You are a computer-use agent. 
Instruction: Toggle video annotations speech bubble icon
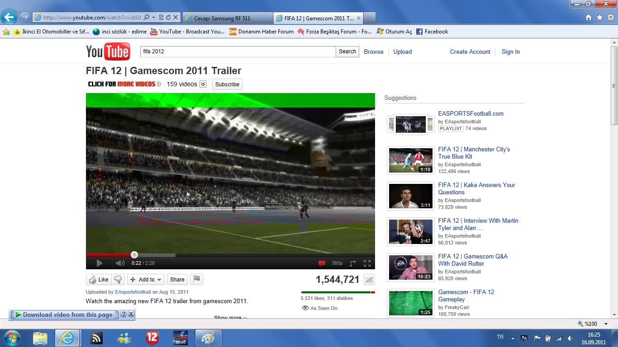(x=322, y=263)
